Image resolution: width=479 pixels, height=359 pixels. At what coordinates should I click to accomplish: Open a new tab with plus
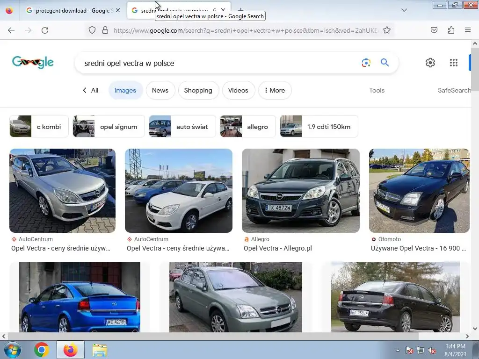click(x=240, y=10)
